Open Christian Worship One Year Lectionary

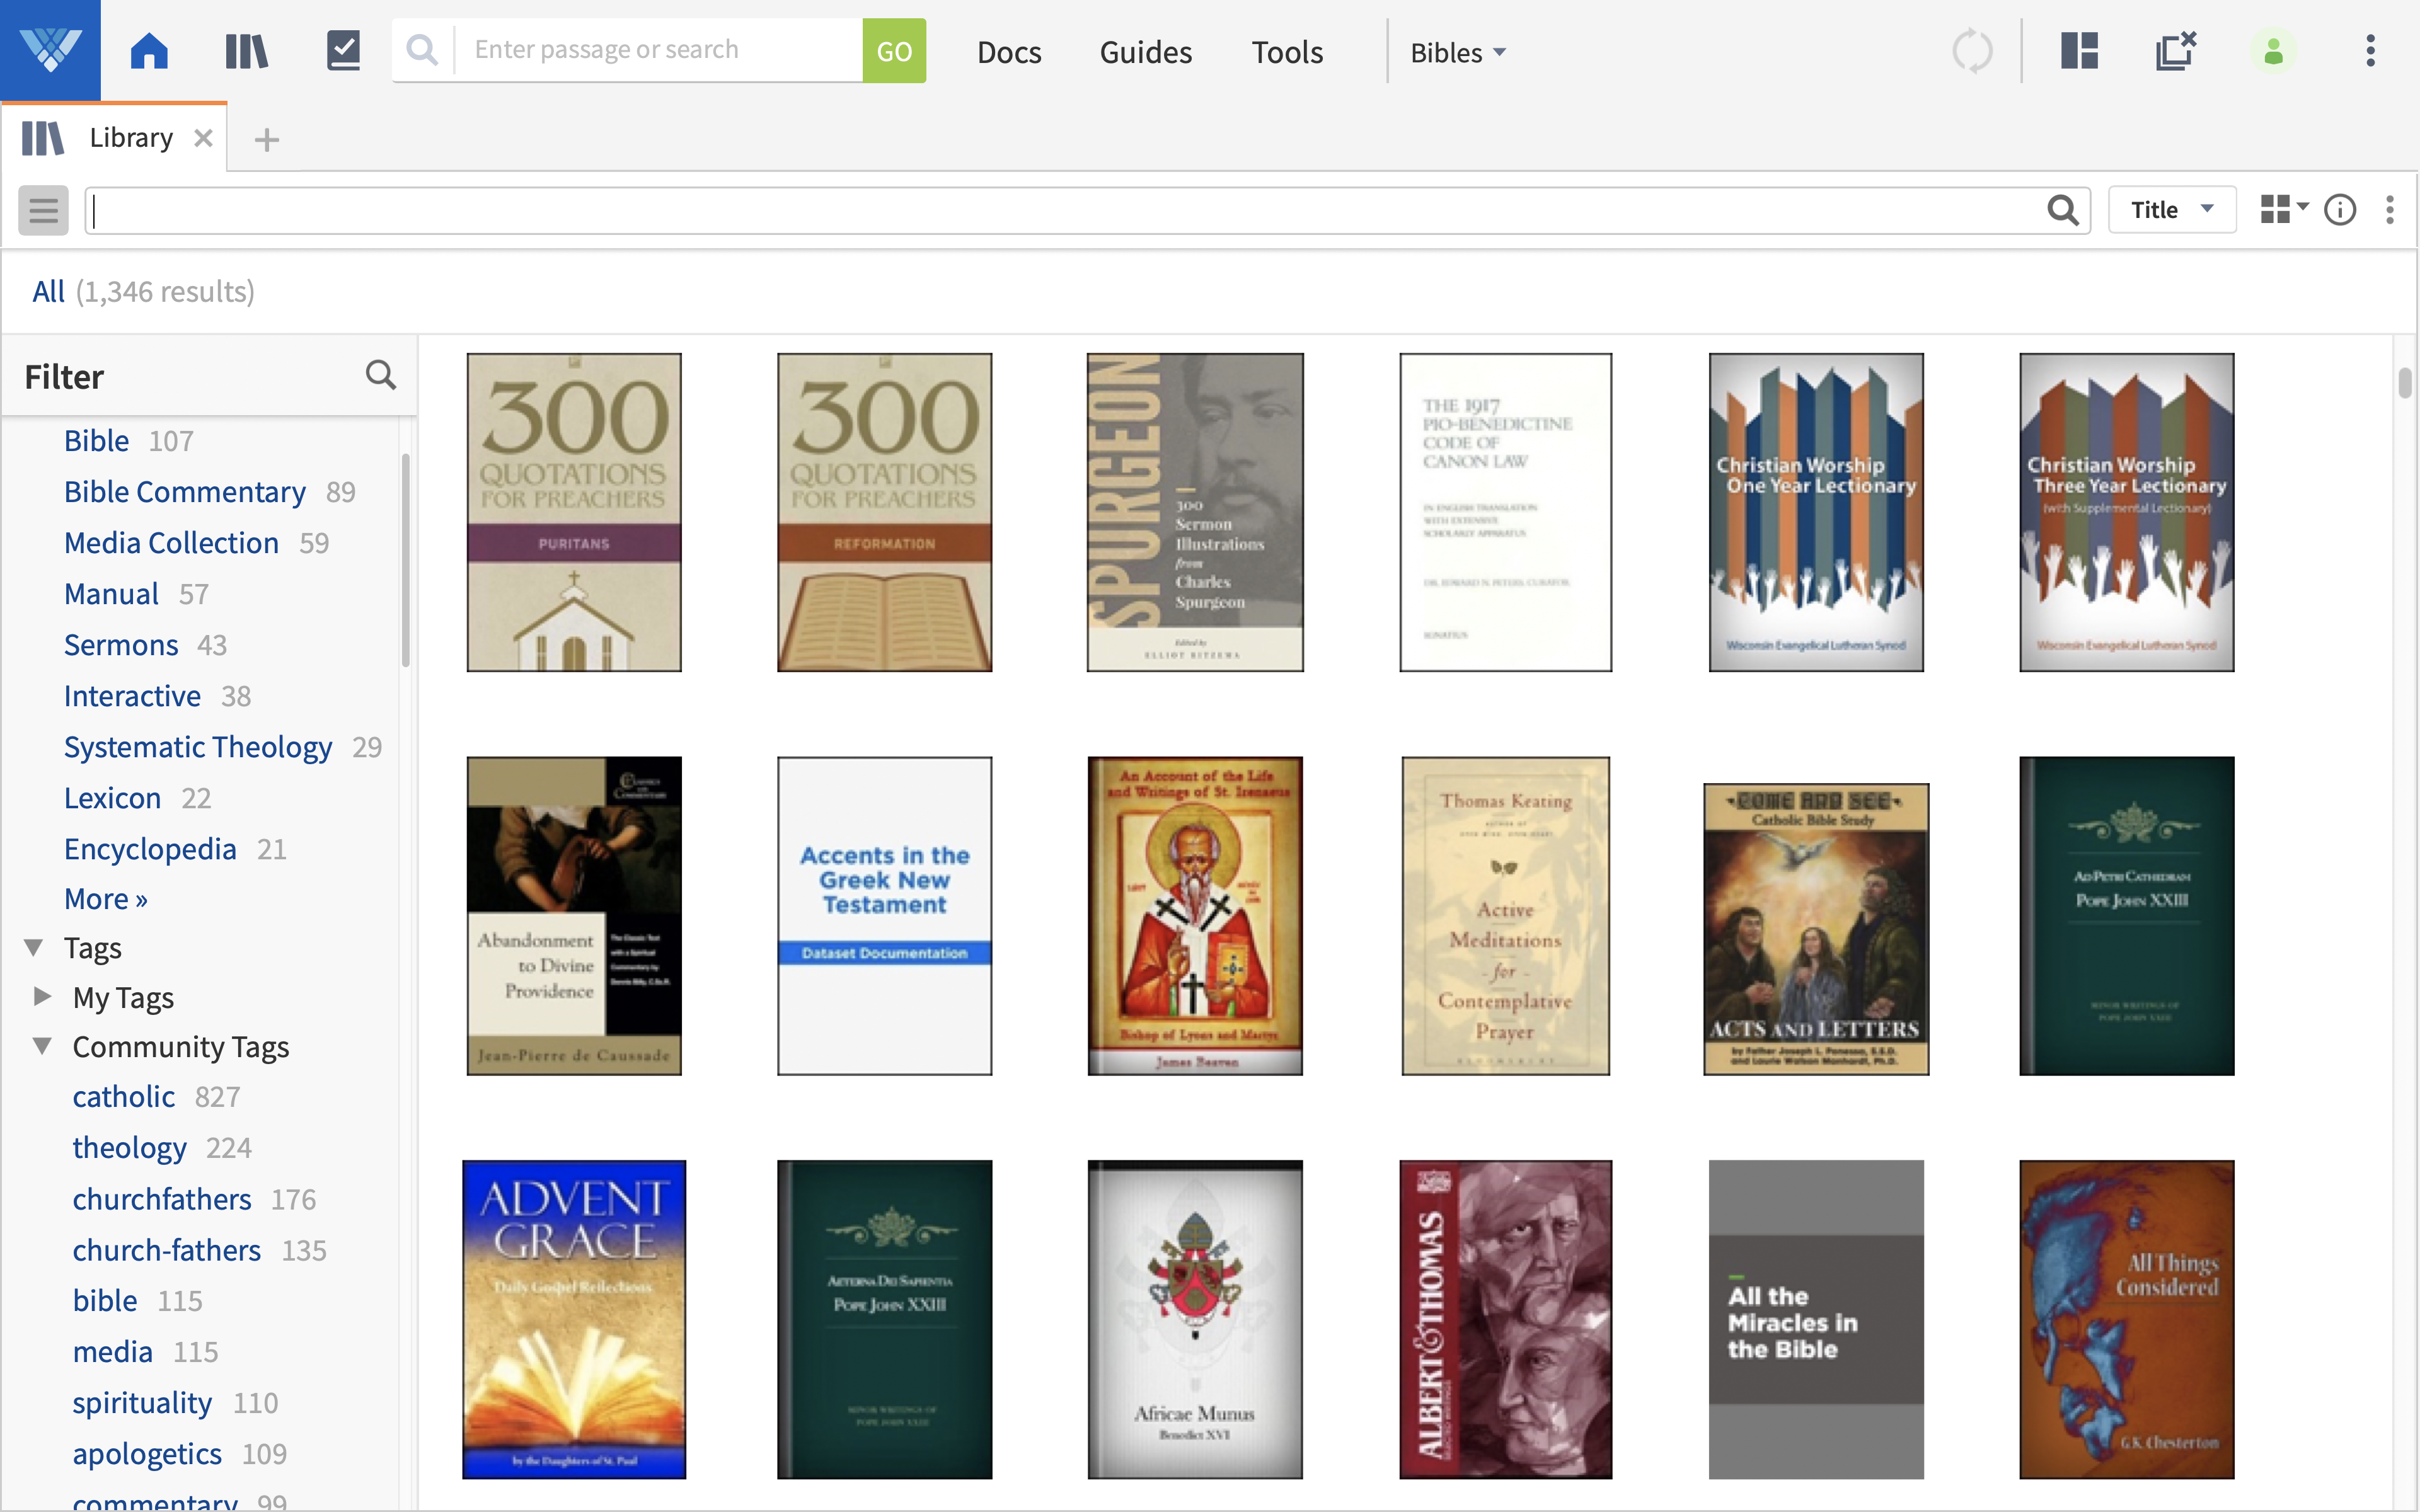pyautogui.click(x=1816, y=512)
